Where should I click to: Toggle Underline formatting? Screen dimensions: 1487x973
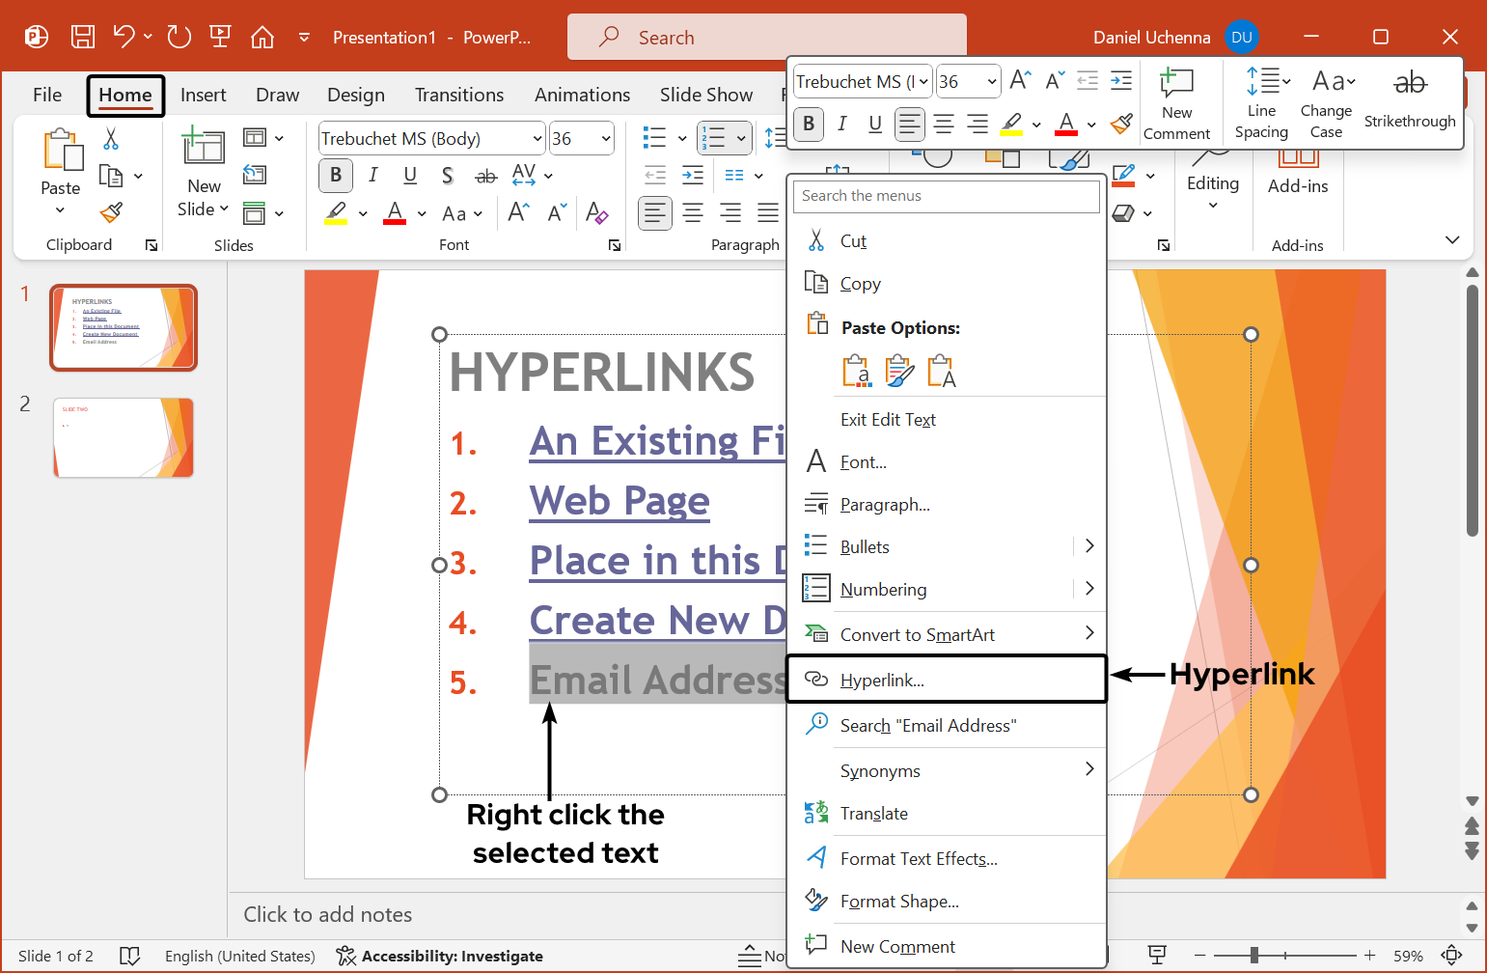[x=410, y=175]
